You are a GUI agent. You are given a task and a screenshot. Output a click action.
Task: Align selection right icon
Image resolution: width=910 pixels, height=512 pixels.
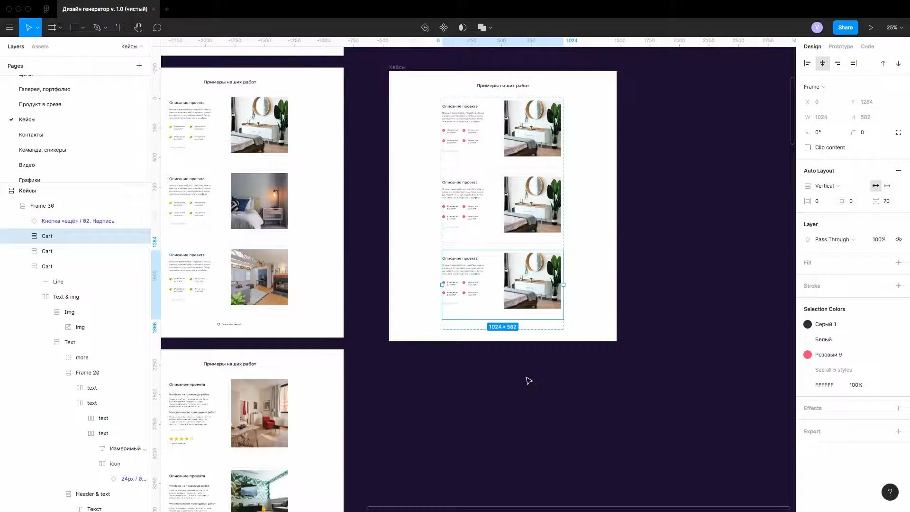[x=838, y=64]
